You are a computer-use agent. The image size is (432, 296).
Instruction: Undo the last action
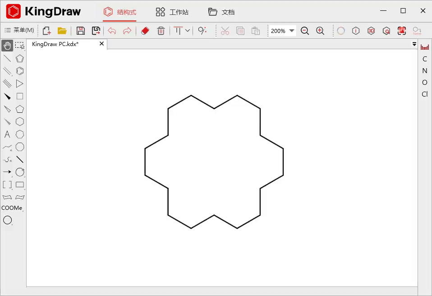112,31
